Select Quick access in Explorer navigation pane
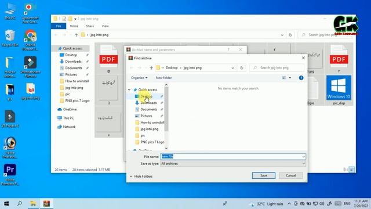The height and width of the screenshot is (209, 371). coord(72,48)
